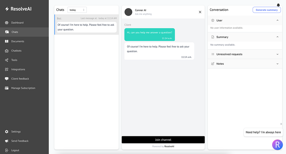Open Client feedback bubble icon
Viewport: 286px width, 154px height.
7,79
